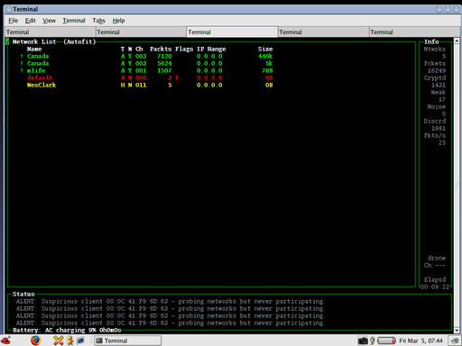Open the View menu

49,21
